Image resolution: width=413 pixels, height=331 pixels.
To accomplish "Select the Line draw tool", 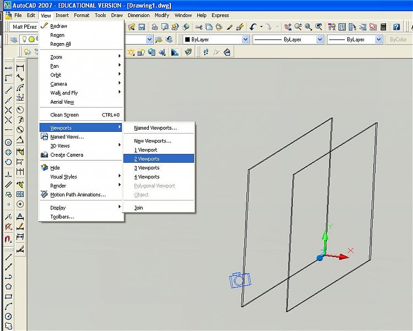I will (8, 257).
